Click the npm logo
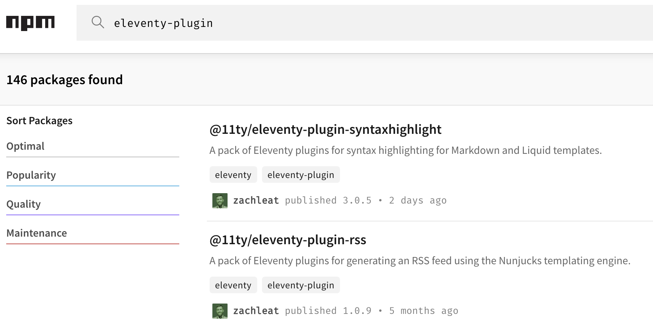This screenshot has height=327, width=653. pos(30,23)
